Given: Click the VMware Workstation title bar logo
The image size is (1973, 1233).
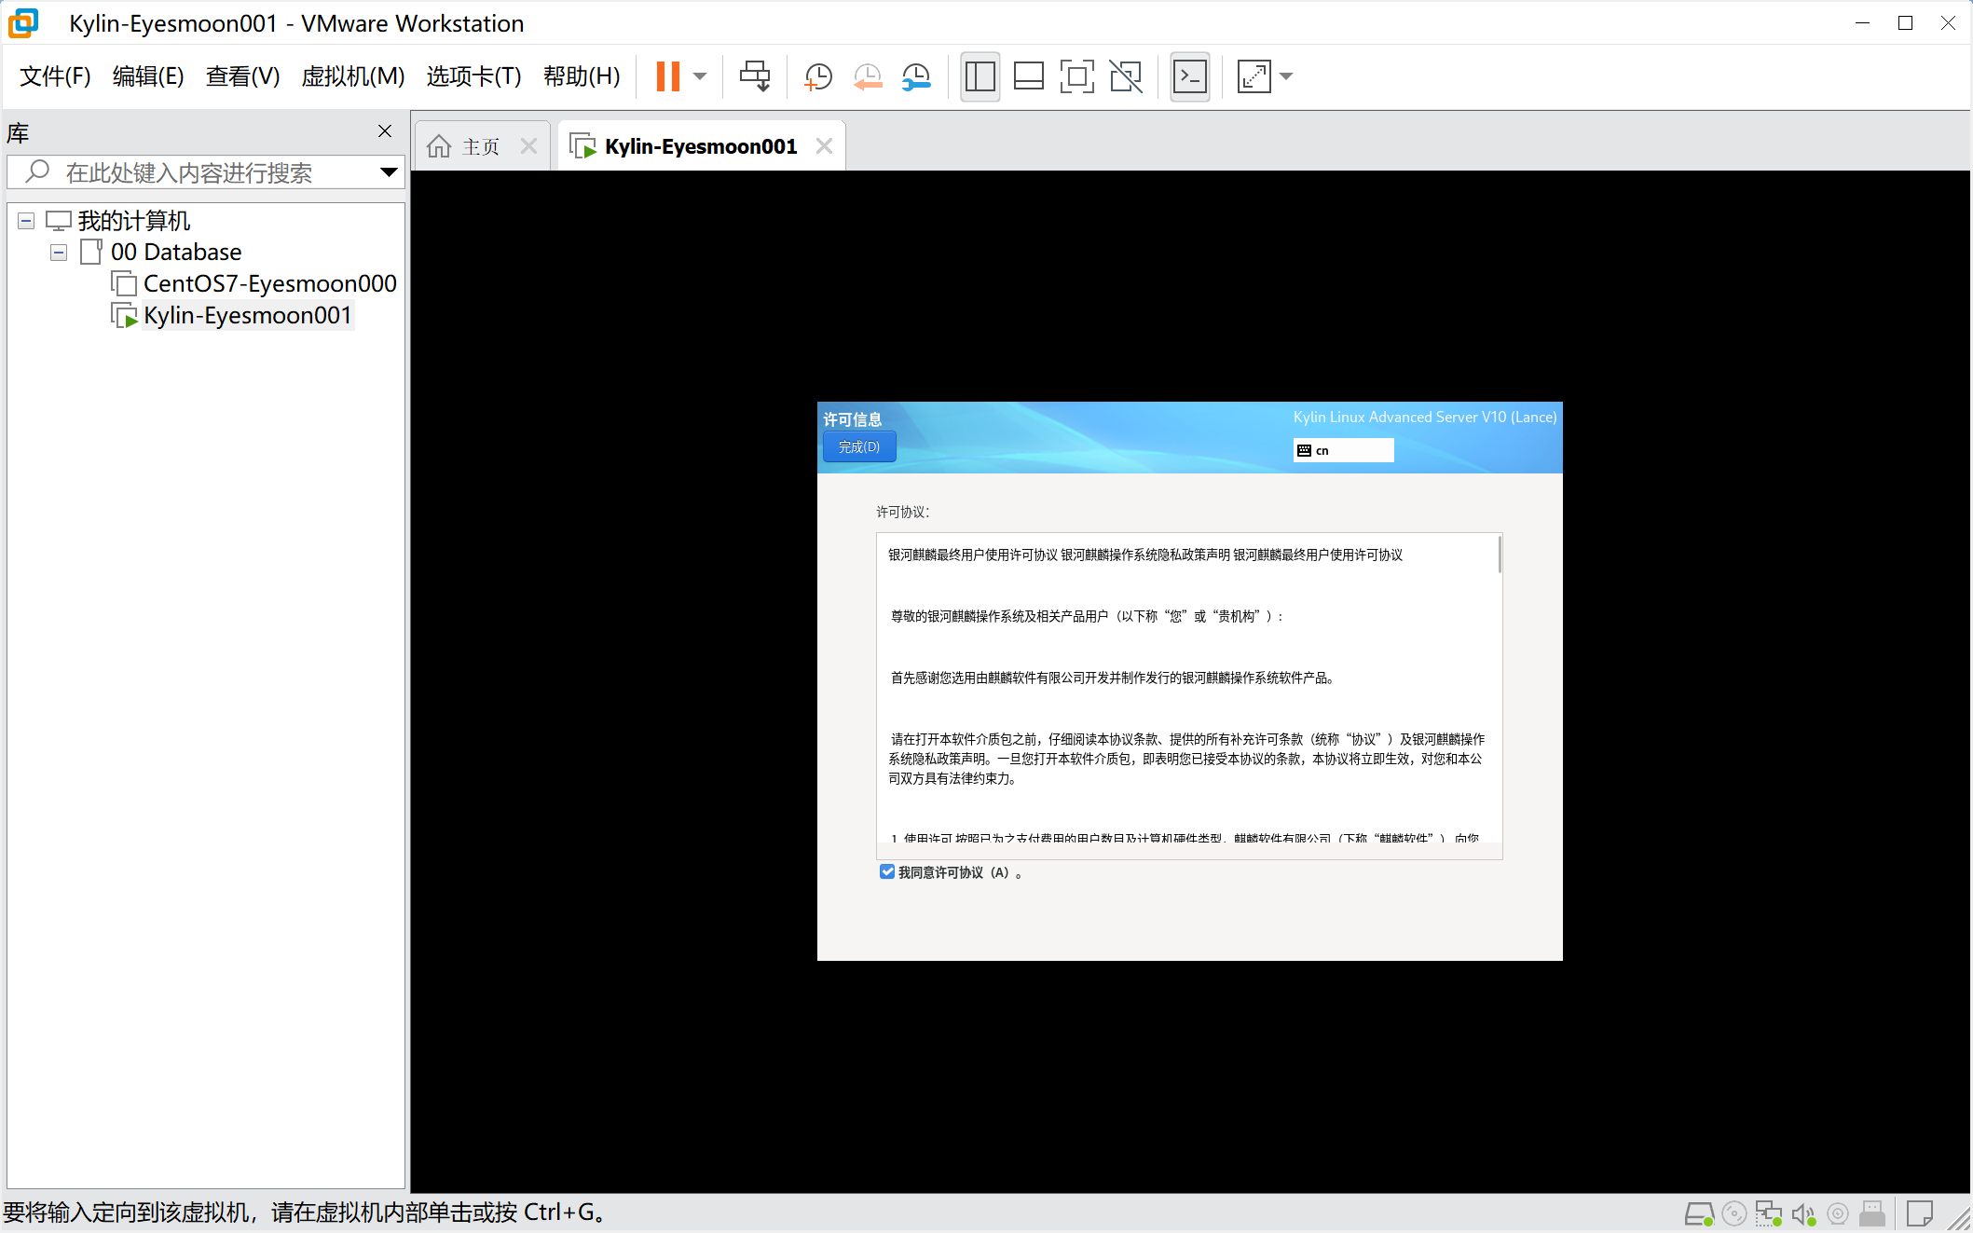Looking at the screenshot, I should coord(23,23).
